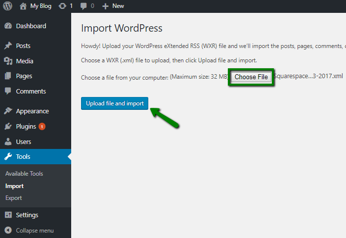The width and height of the screenshot is (346, 238).
Task: Click the New label in the admin bar
Action: pyautogui.click(x=118, y=6)
